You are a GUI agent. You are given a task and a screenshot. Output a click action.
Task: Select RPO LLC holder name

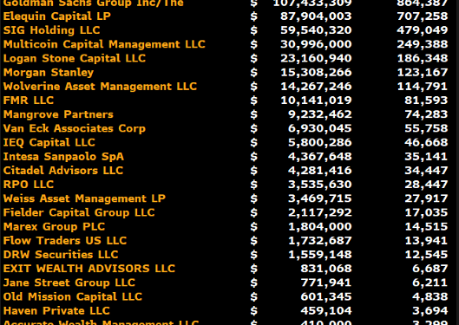point(29,185)
